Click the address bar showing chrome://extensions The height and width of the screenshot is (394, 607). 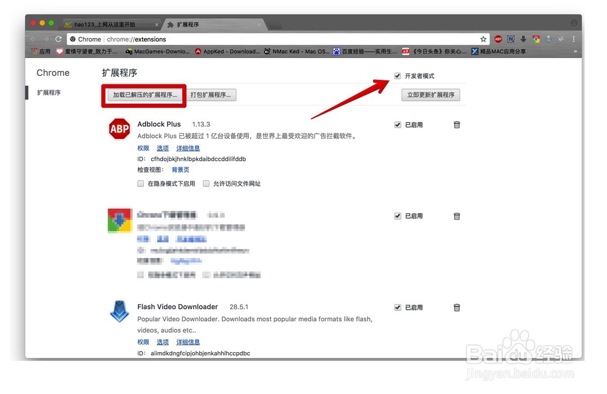click(278, 39)
